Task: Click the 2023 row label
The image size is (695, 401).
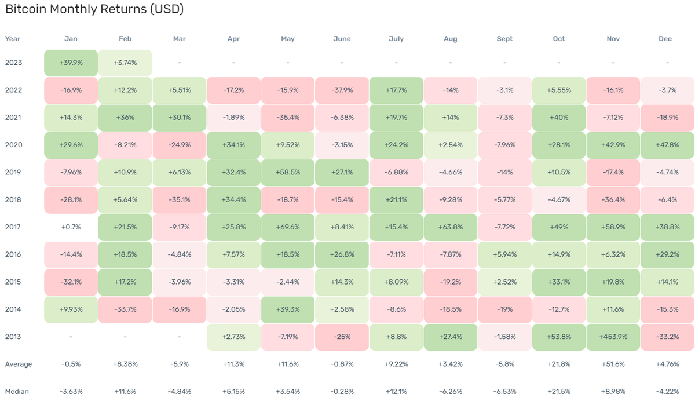Action: pos(13,63)
